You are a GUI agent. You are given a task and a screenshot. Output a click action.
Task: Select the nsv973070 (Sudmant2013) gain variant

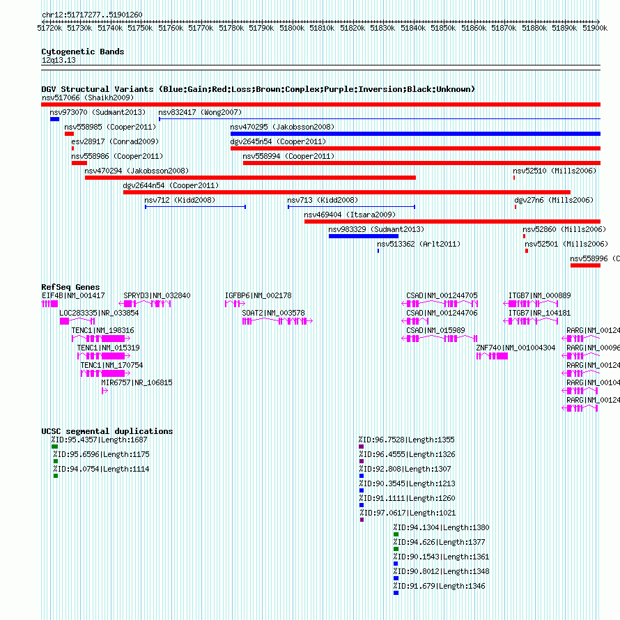[54, 119]
